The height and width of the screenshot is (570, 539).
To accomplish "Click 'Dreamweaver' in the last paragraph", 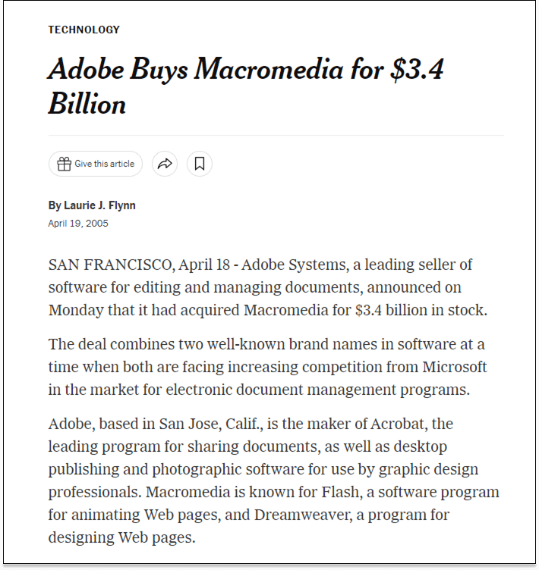I will [x=304, y=515].
